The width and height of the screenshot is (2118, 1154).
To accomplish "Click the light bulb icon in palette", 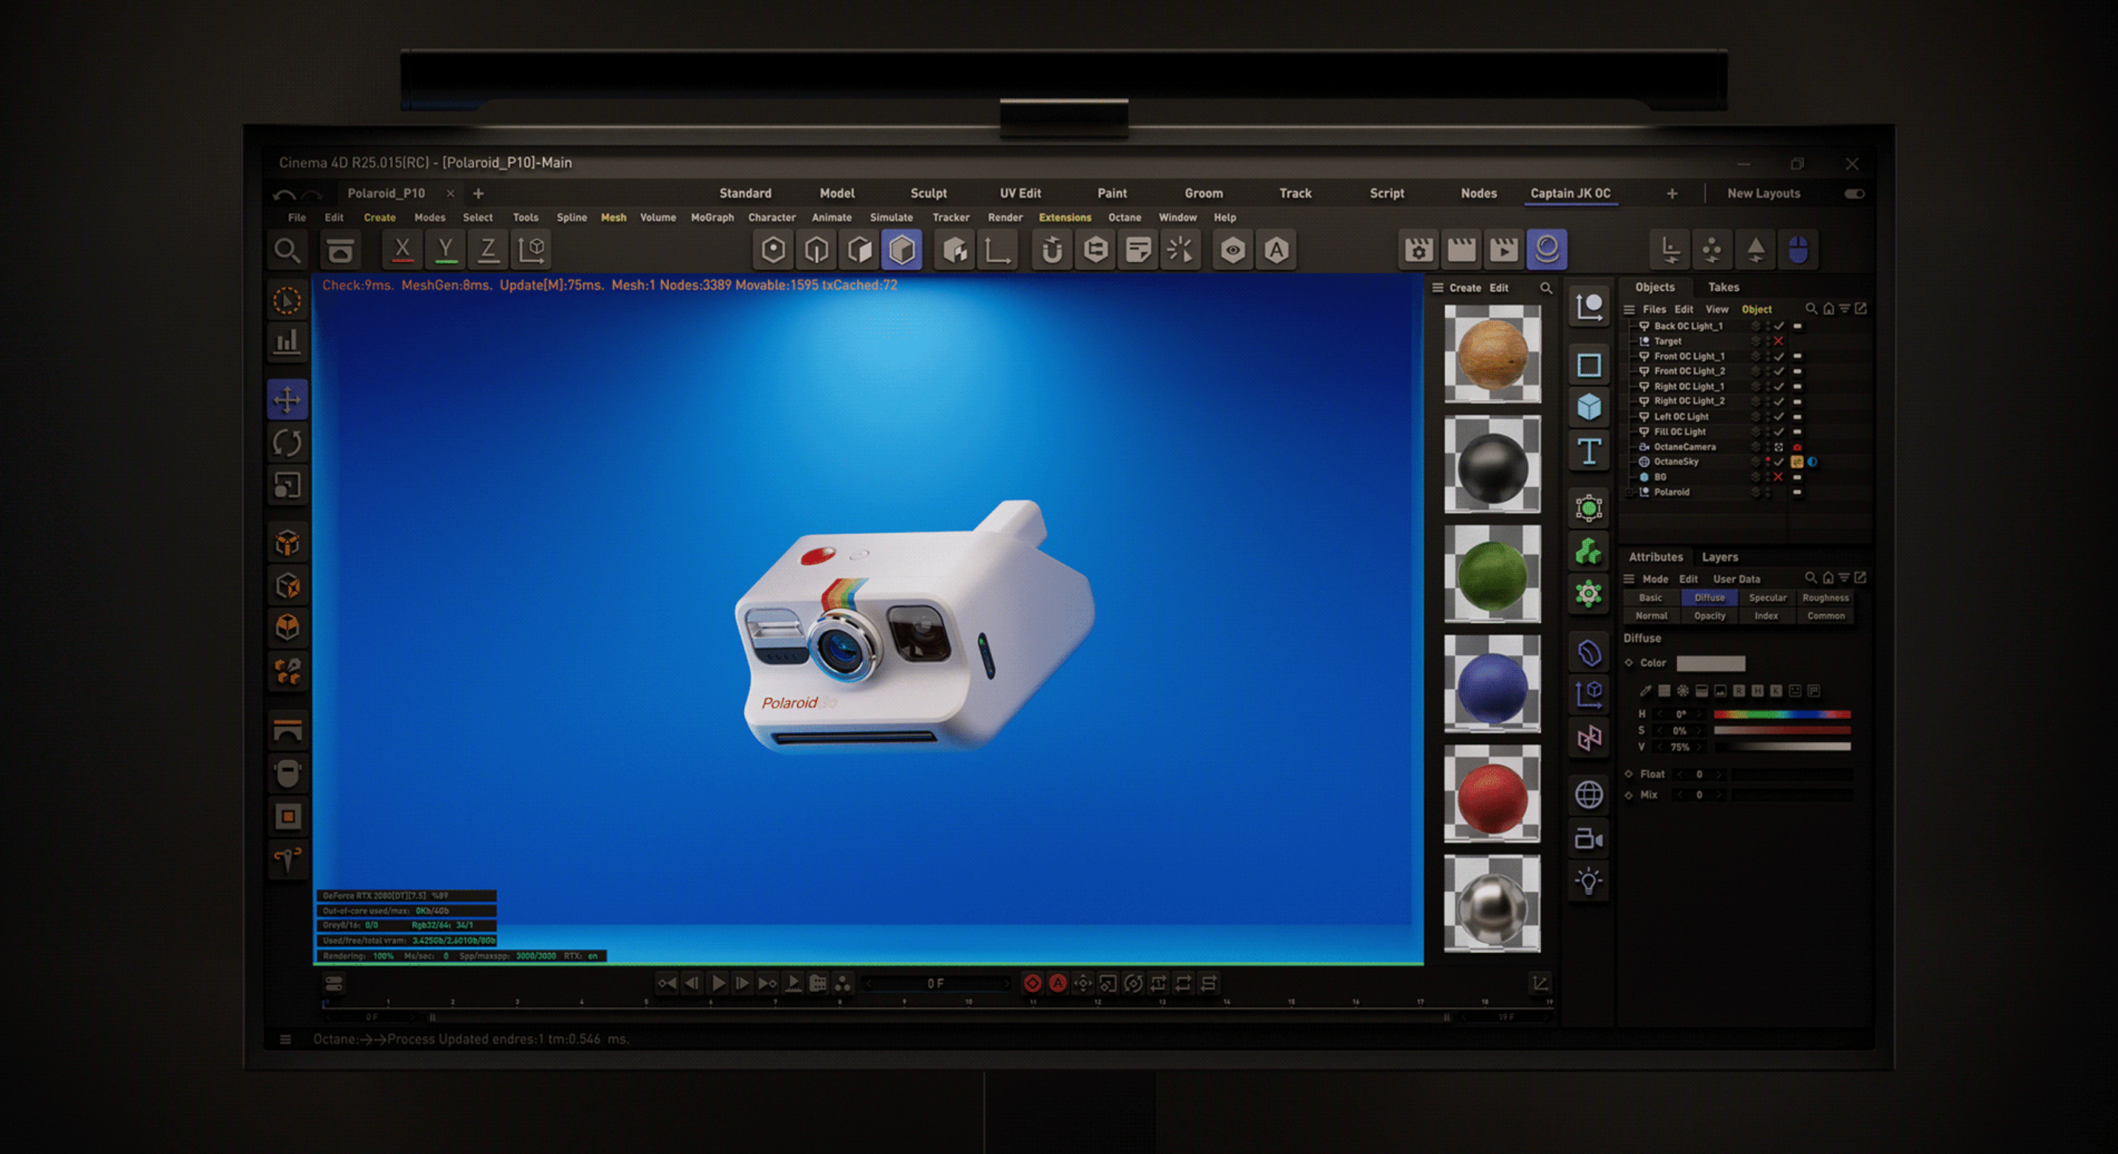I will point(1588,882).
